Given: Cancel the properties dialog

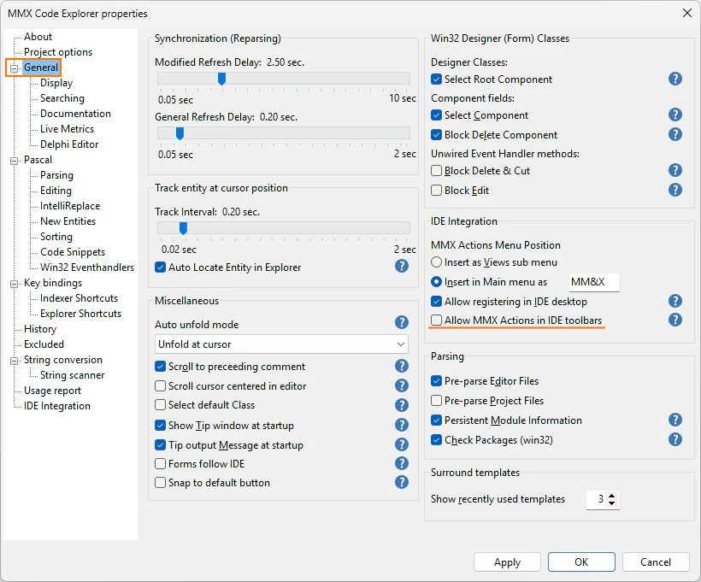Looking at the screenshot, I should [656, 561].
